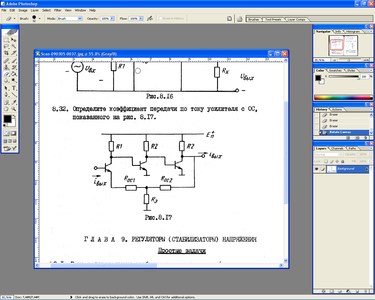Switch to standard screen mode
Image resolution: width=375 pixels, height=300 pixels.
(5, 141)
